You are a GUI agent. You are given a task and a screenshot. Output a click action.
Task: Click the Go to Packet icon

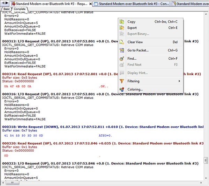click(x=122, y=50)
